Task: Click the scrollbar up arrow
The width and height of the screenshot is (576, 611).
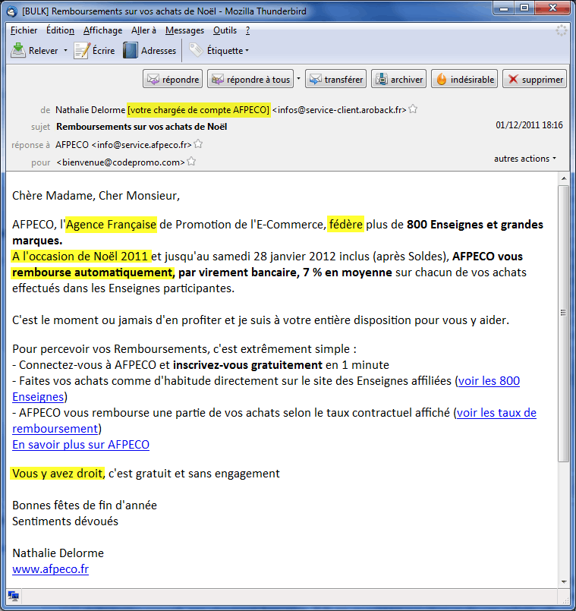Action: (564, 178)
